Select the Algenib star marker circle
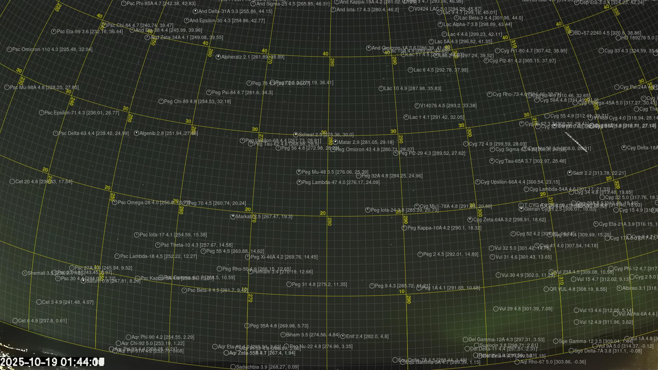The image size is (658, 370). pyautogui.click(x=136, y=133)
